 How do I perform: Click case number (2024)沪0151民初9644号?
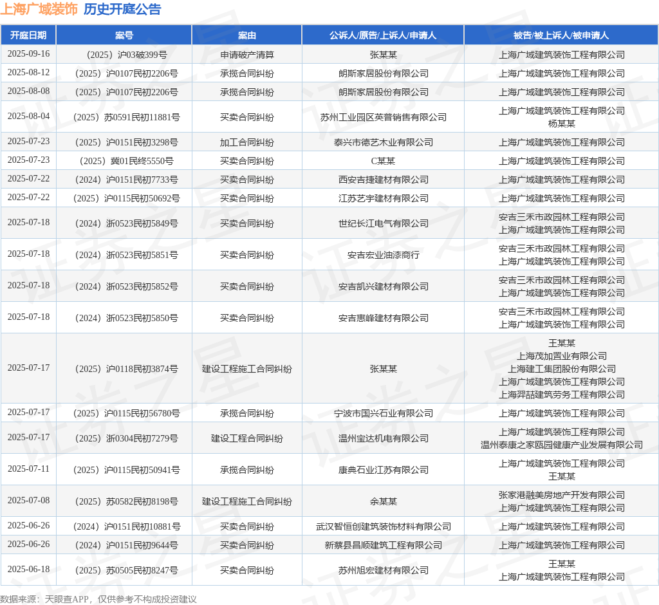127,545
